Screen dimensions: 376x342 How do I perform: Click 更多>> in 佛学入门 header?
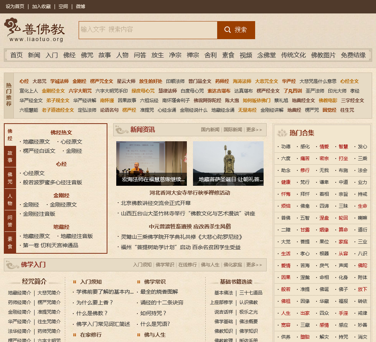point(254,264)
